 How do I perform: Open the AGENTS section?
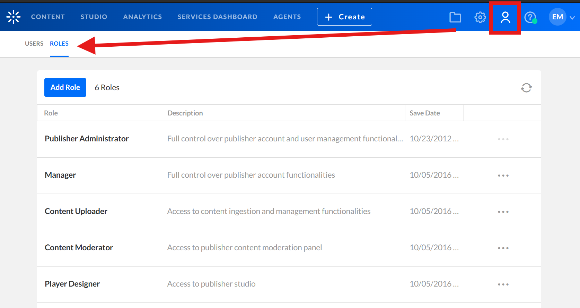coord(287,17)
